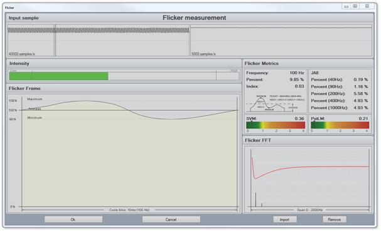
Task: Select the 5000 samples/s input sample
Action: 281,40
